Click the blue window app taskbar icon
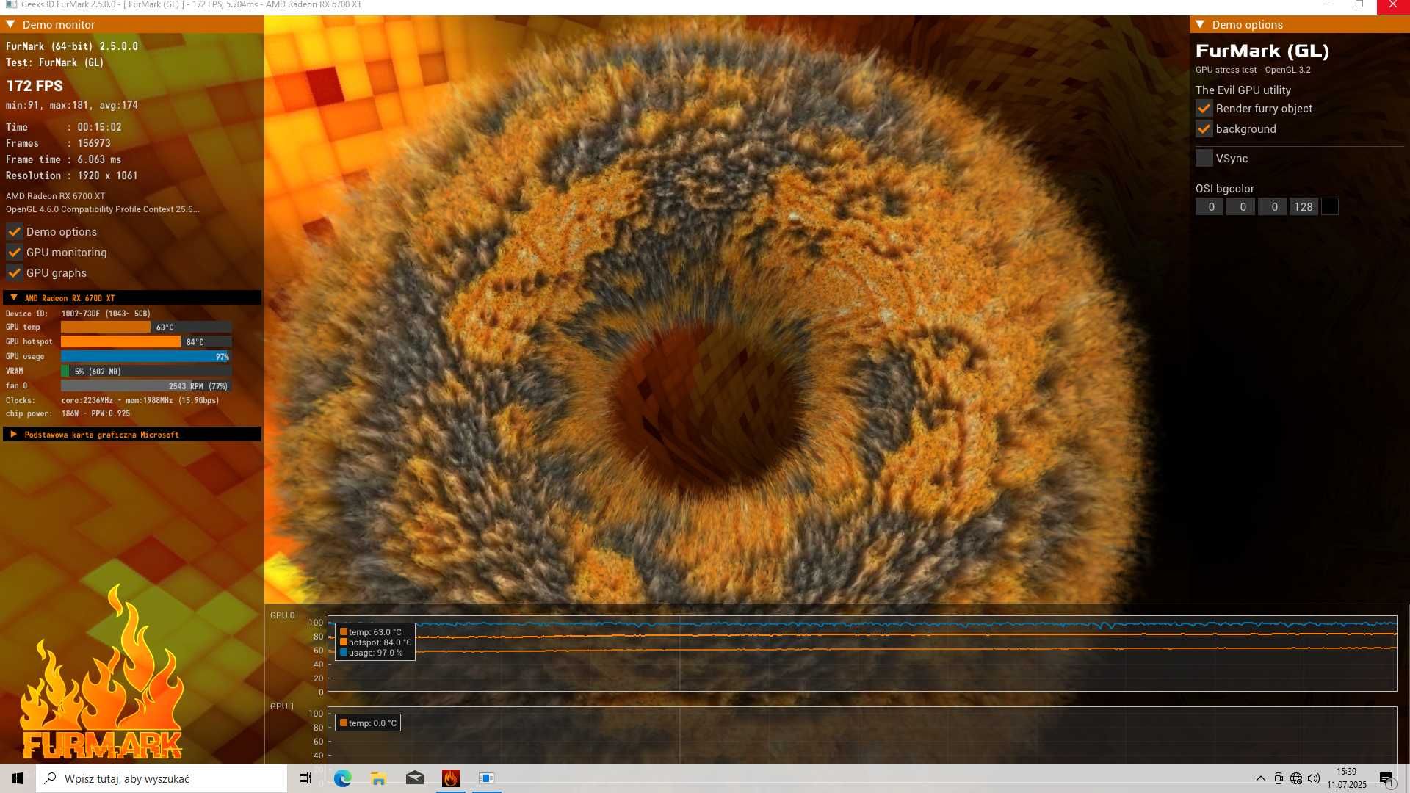This screenshot has width=1410, height=793. click(486, 778)
